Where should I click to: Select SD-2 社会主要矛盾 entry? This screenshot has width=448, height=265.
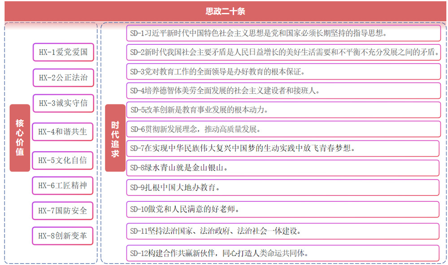tap(283, 52)
